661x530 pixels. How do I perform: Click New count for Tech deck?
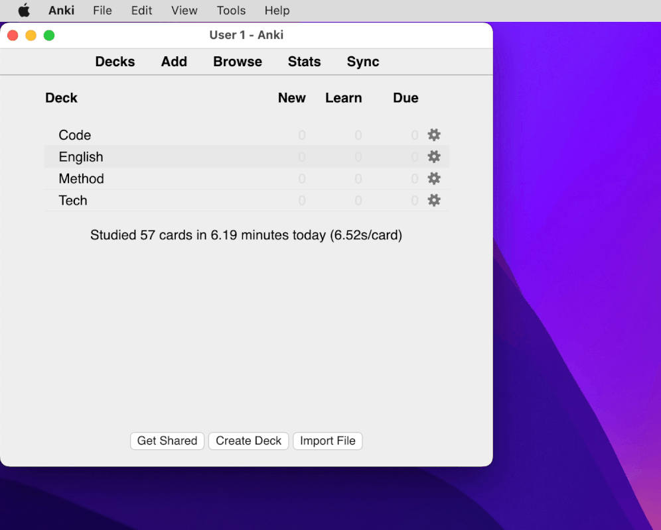tap(302, 200)
